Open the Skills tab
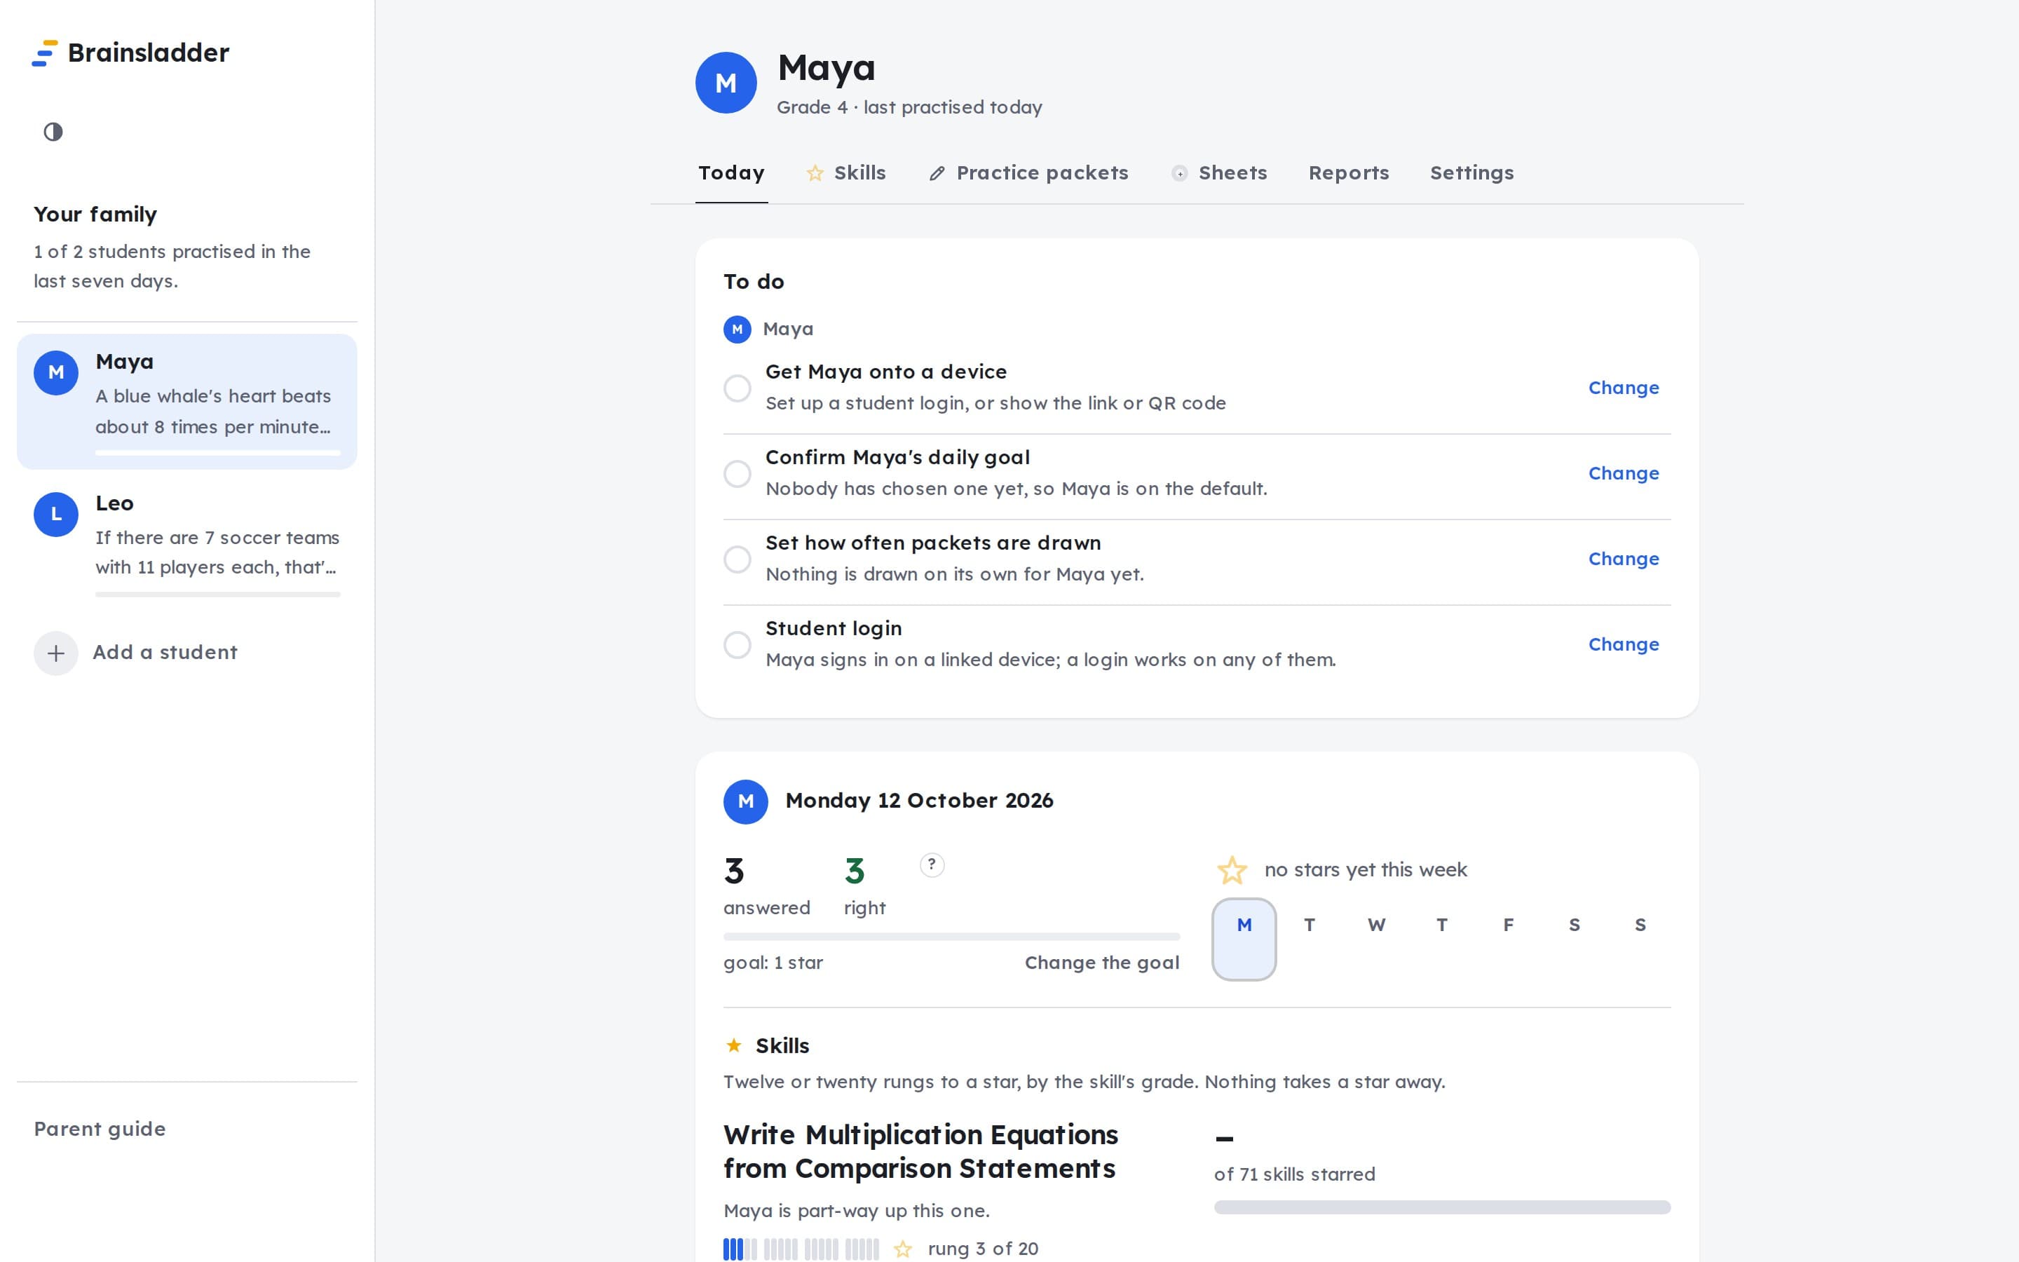The image size is (2019, 1262). [x=846, y=172]
